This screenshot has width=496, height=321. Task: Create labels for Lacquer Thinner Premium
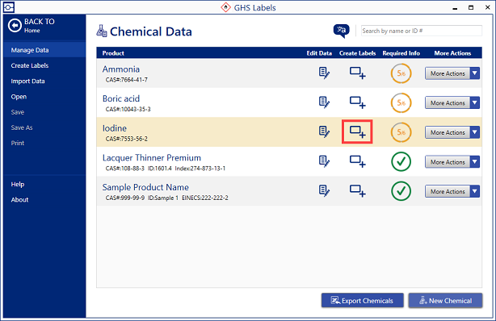coord(357,161)
